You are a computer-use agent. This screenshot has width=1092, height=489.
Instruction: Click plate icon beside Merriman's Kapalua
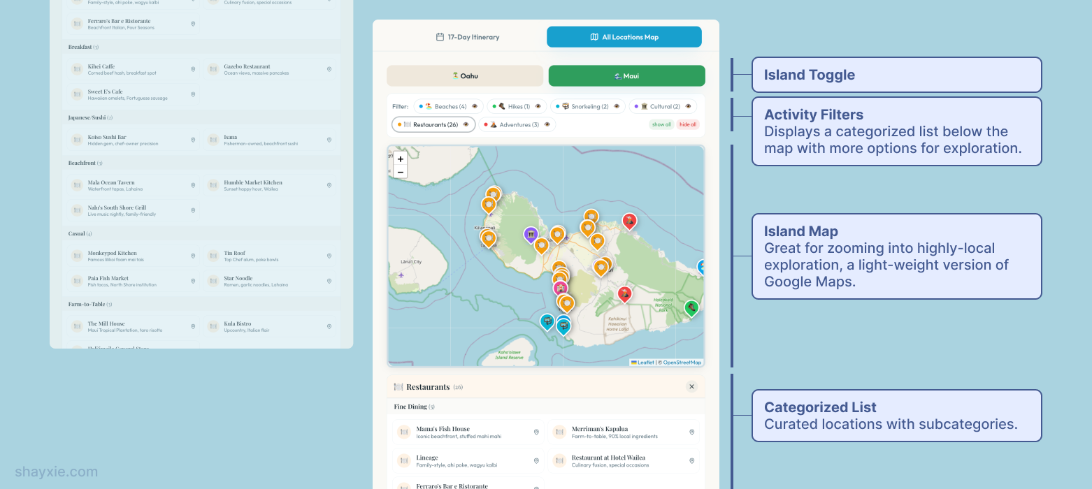click(x=559, y=432)
